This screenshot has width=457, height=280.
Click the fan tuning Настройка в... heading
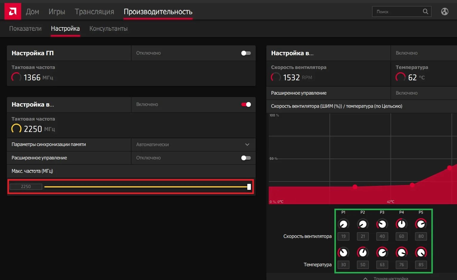click(x=292, y=53)
